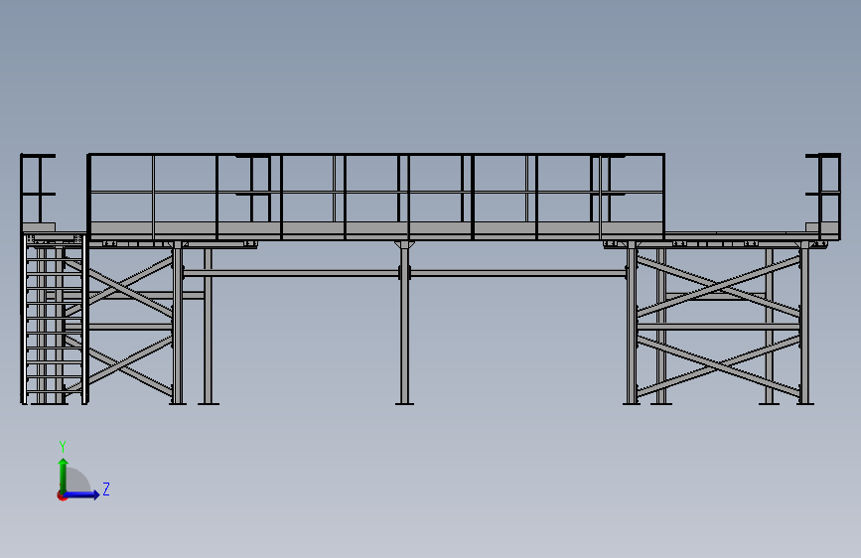Select lower X cross-brace in right support frame
This screenshot has width=861, height=558.
pyautogui.click(x=718, y=366)
